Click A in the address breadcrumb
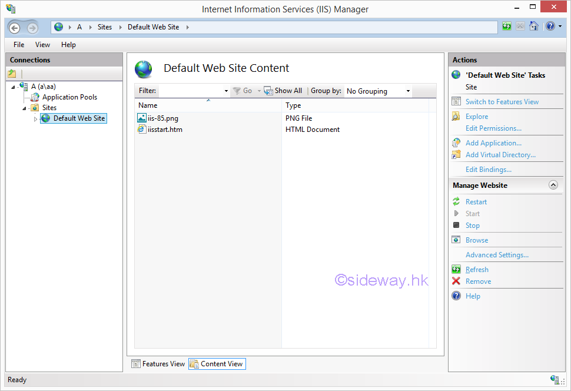The image size is (571, 391). click(79, 27)
